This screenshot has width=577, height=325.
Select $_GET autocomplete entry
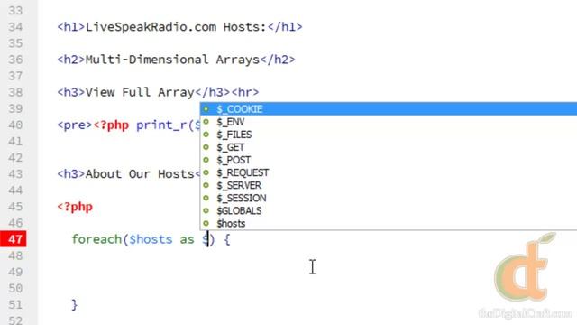(x=389, y=147)
